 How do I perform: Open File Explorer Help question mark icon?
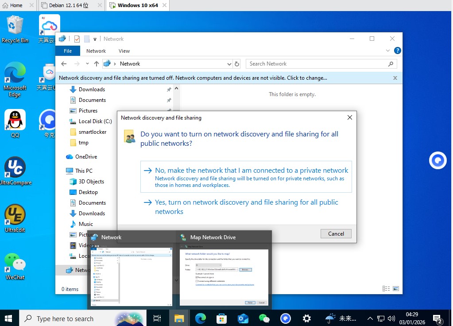[397, 51]
